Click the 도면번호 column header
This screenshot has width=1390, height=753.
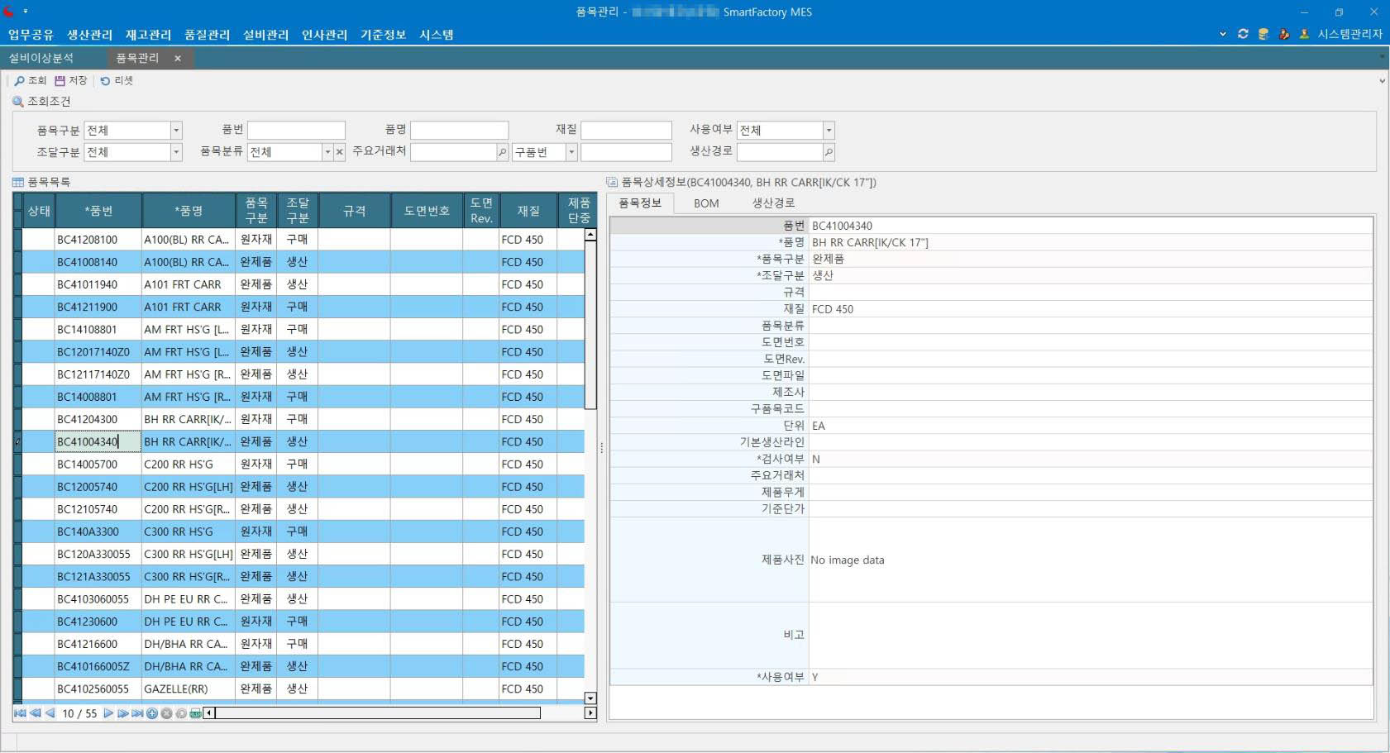pyautogui.click(x=427, y=211)
